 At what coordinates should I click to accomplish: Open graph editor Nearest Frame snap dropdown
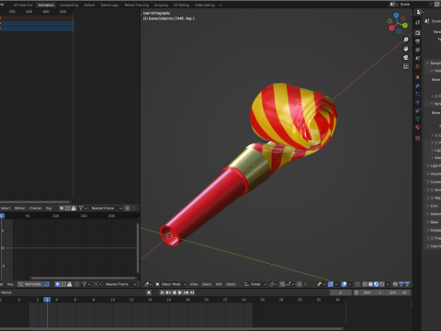(120, 284)
